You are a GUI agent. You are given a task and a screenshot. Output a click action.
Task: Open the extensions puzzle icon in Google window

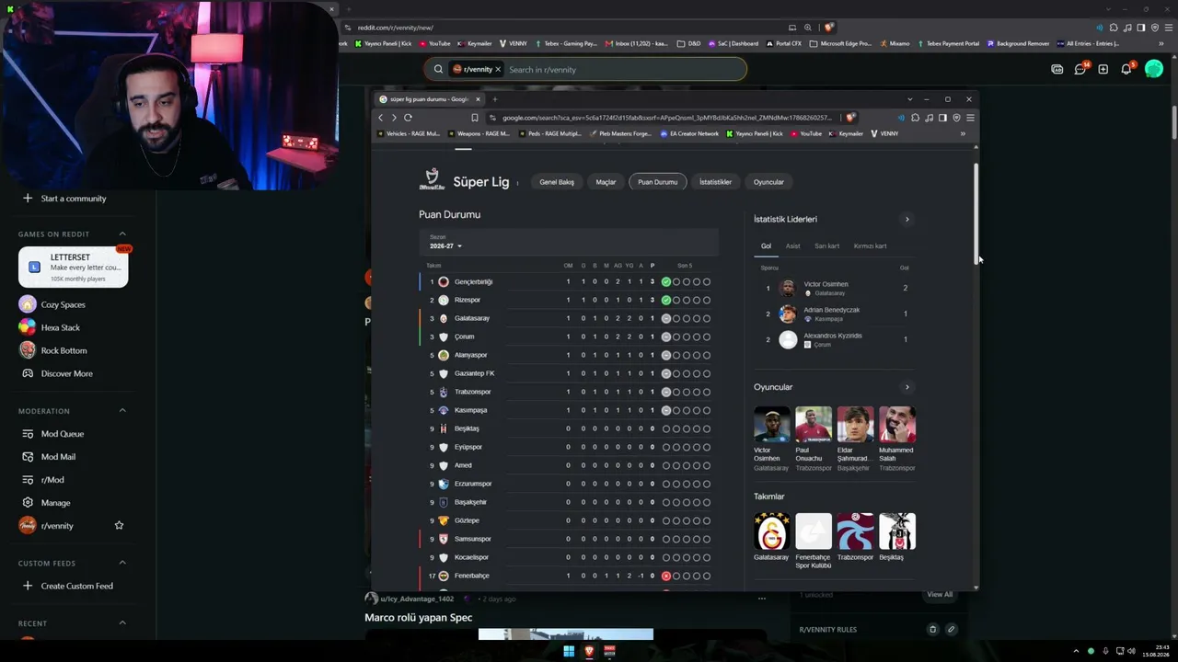(915, 118)
